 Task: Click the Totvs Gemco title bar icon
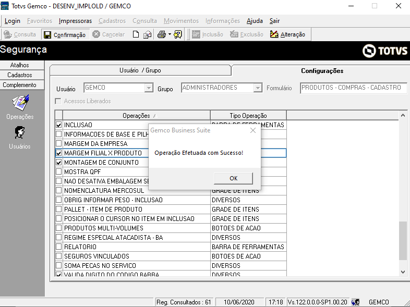5,6
